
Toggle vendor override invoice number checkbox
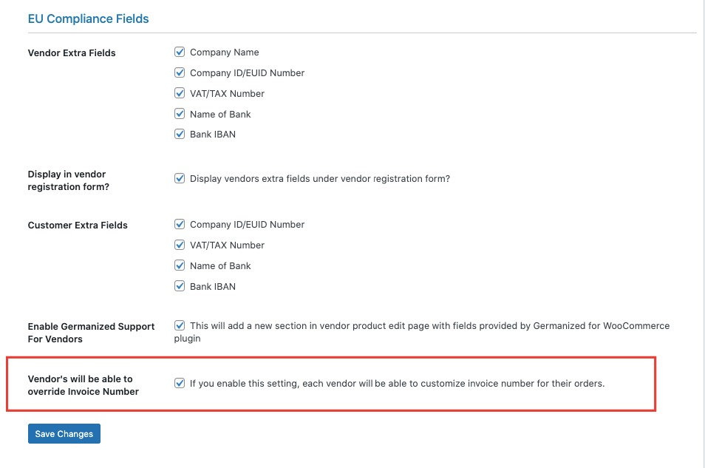pyautogui.click(x=180, y=383)
